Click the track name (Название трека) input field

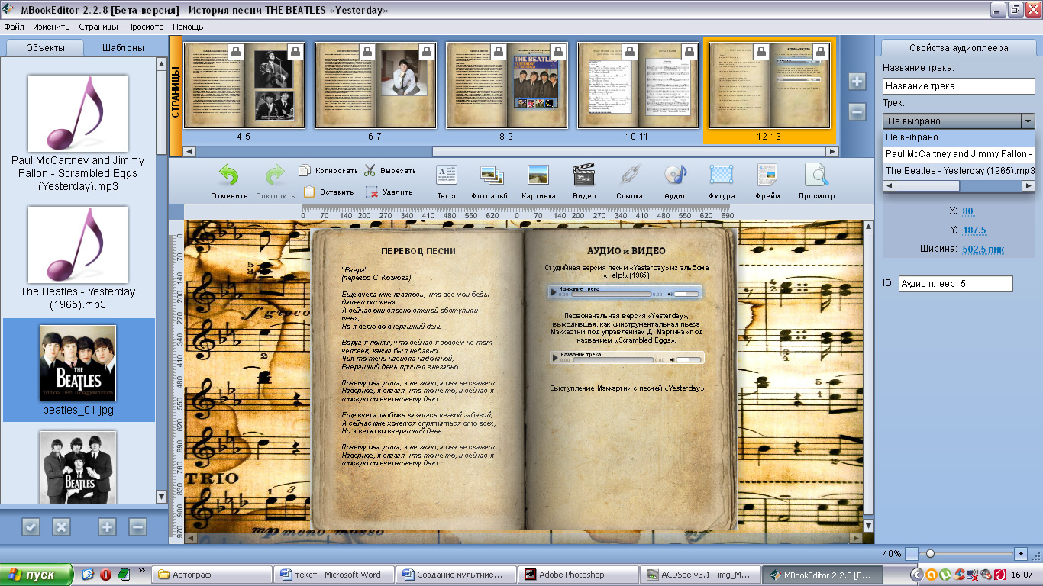pos(959,85)
